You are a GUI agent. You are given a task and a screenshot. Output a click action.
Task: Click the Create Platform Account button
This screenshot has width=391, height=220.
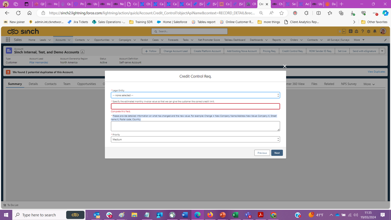(207, 51)
